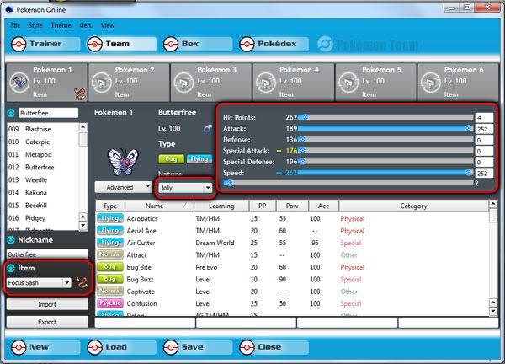Open the File menu

pyautogui.click(x=15, y=25)
